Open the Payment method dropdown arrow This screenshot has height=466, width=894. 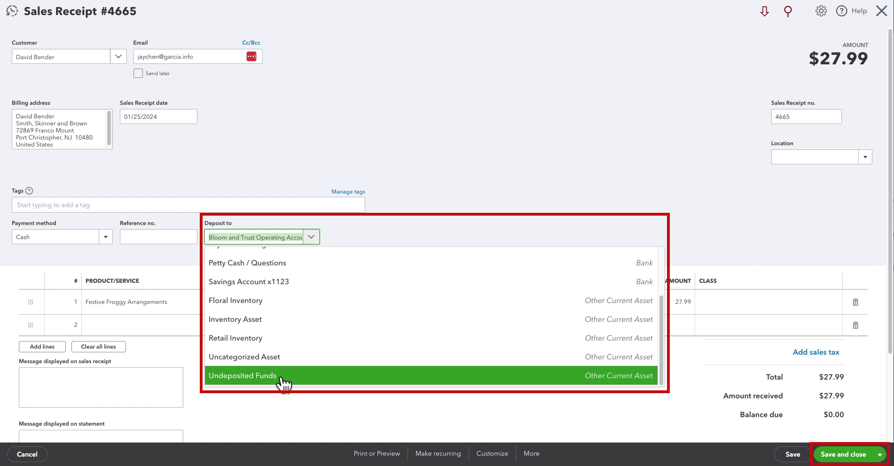tap(106, 237)
